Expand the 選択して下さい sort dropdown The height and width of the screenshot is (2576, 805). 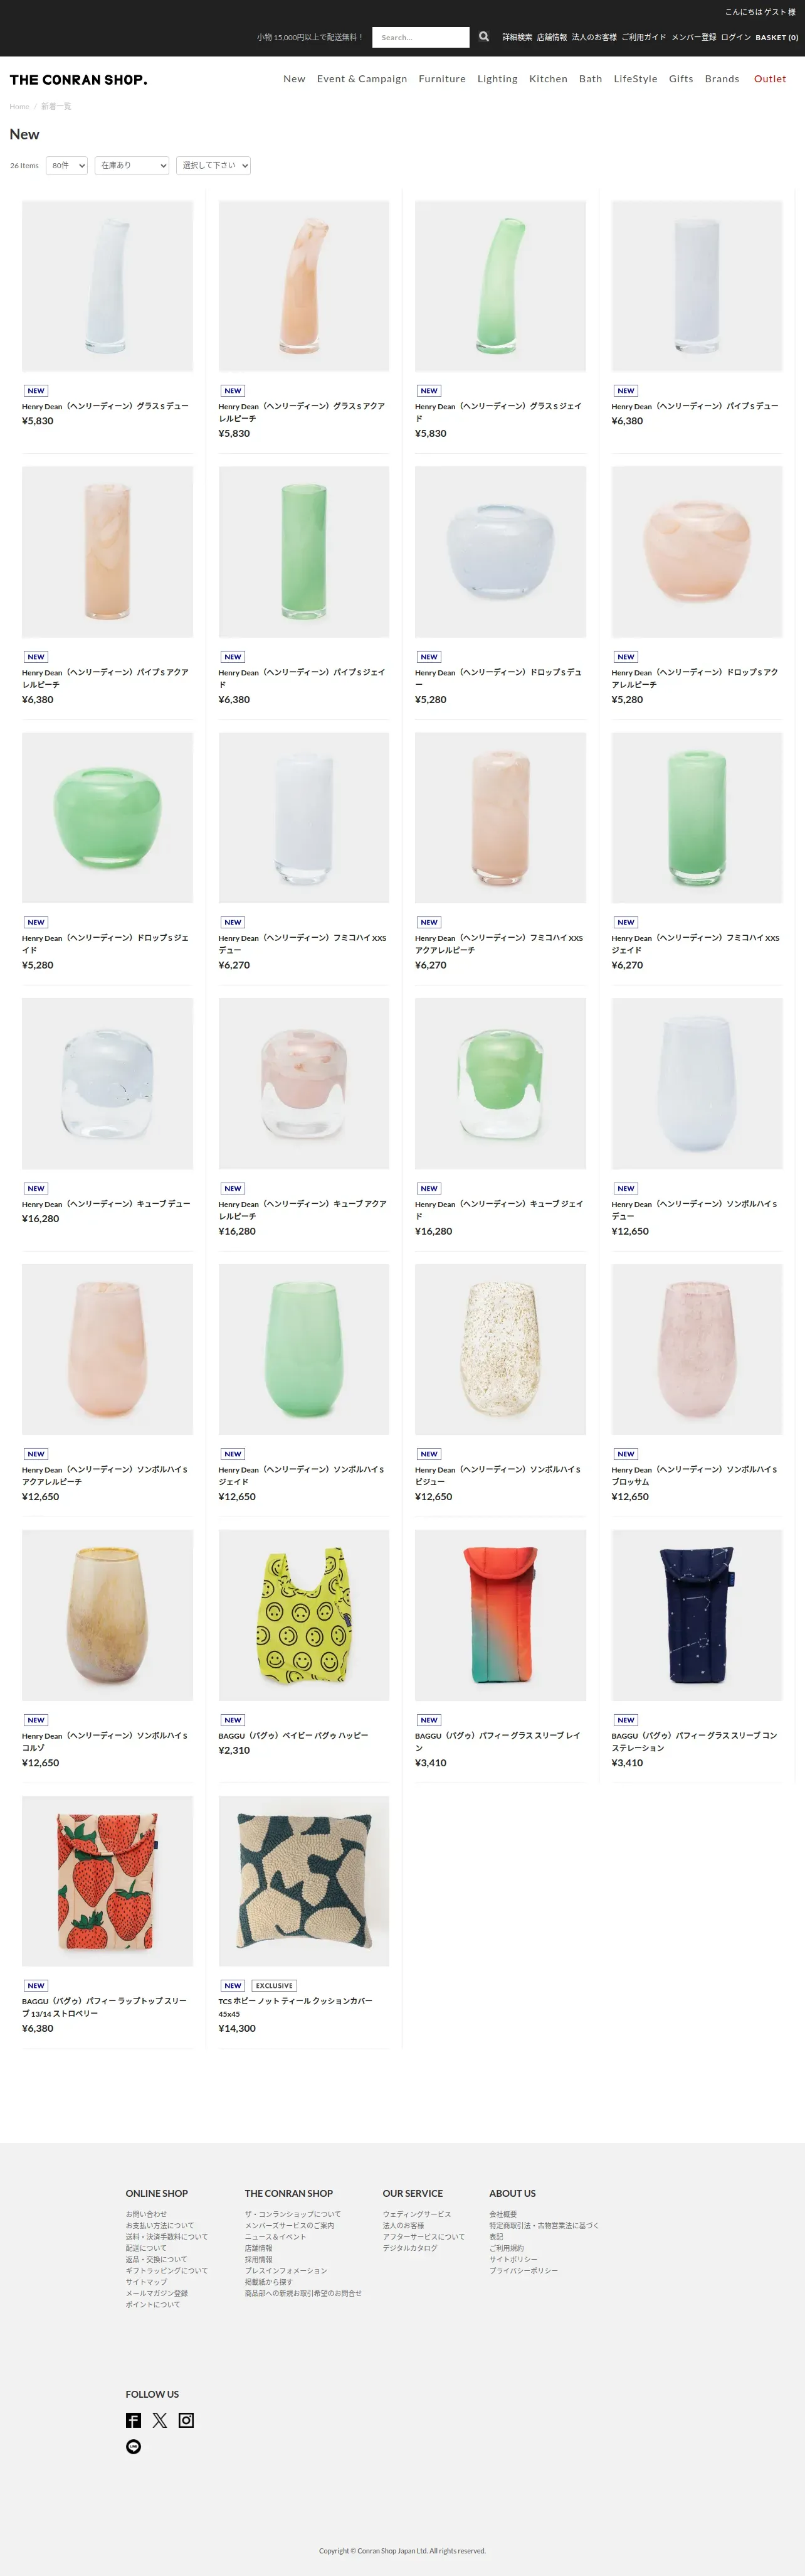coord(214,165)
